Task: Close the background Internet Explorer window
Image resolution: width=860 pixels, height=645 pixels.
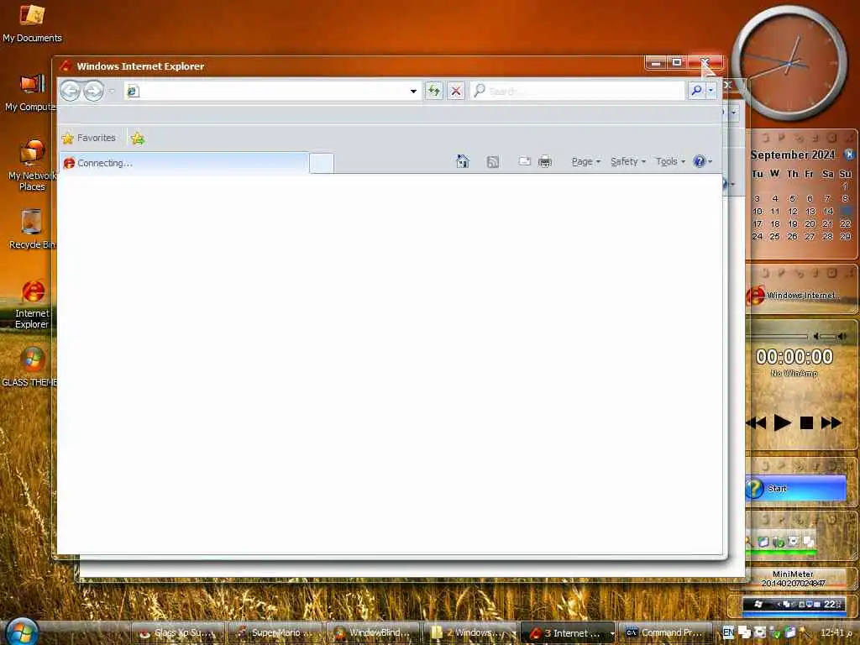Action: 728,85
